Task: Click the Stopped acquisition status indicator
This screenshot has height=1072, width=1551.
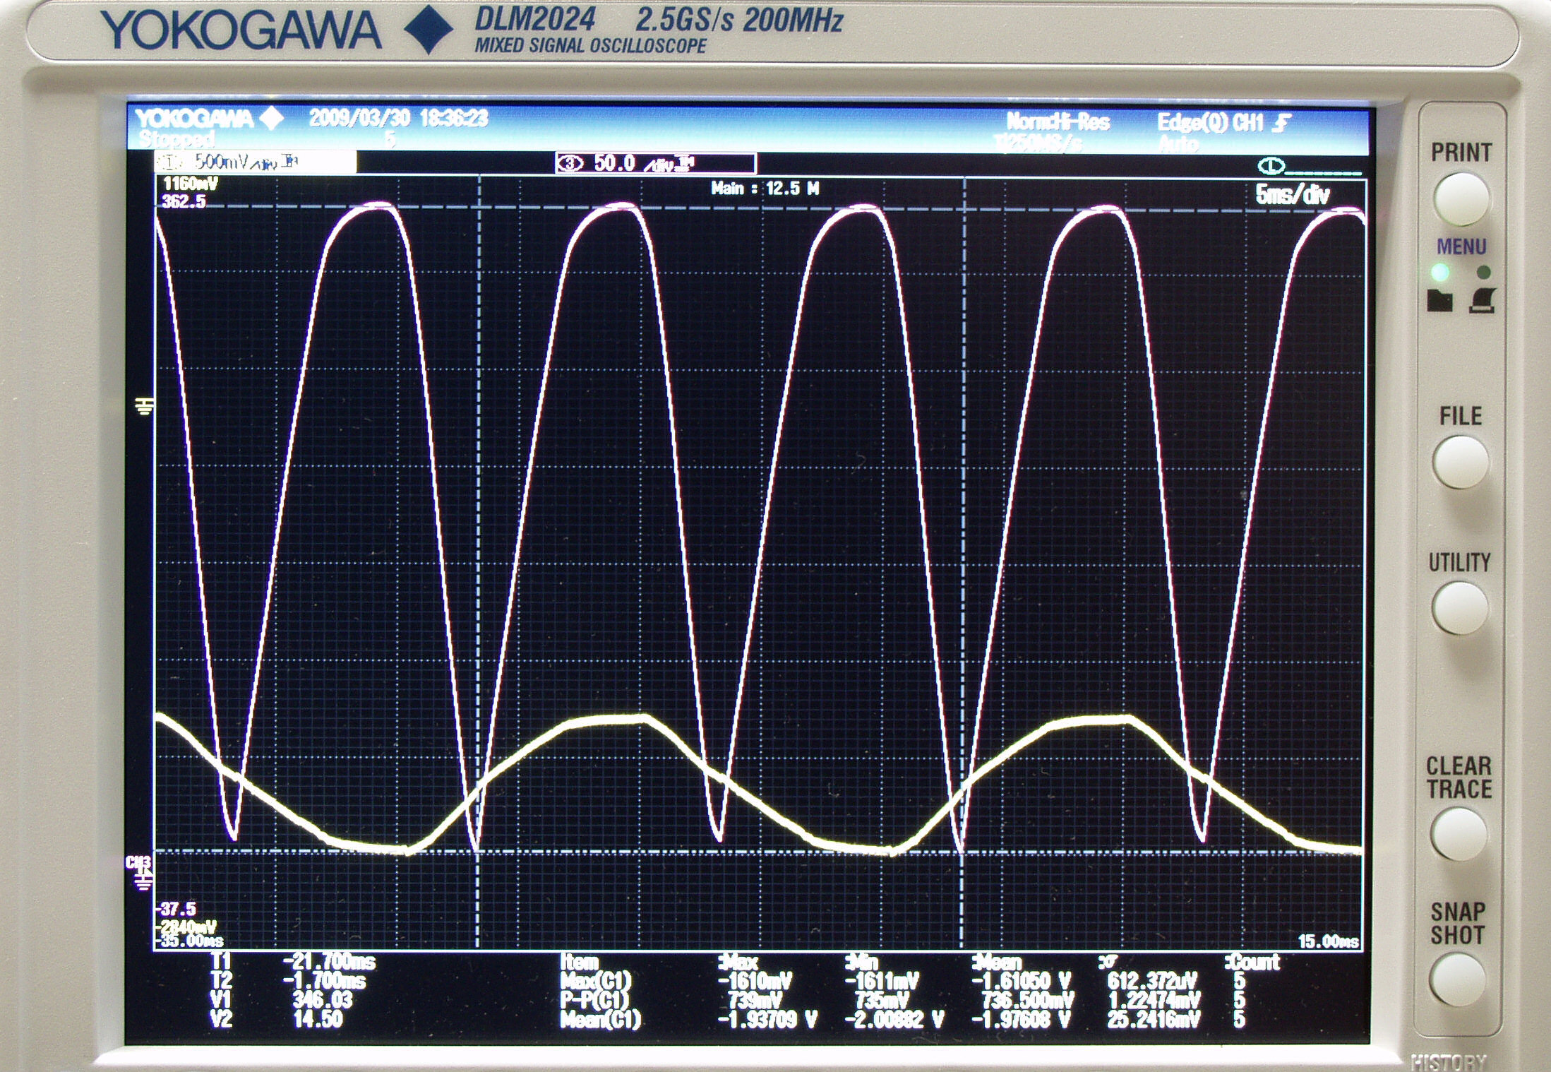Action: coord(176,139)
